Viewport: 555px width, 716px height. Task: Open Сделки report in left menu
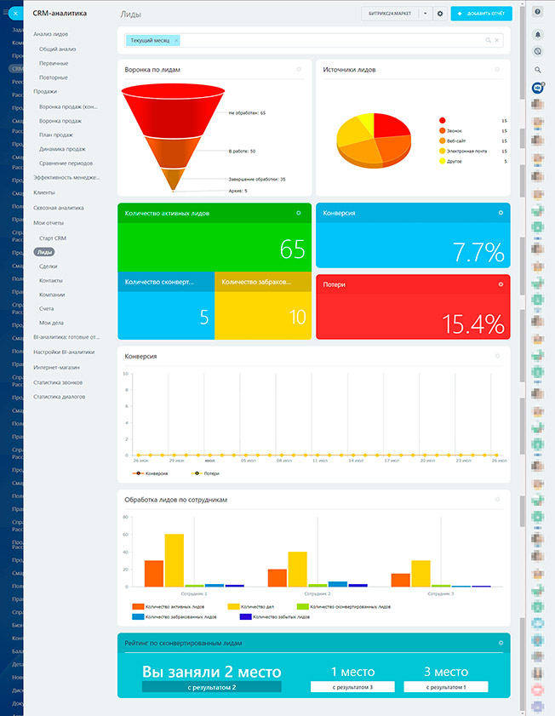point(49,266)
